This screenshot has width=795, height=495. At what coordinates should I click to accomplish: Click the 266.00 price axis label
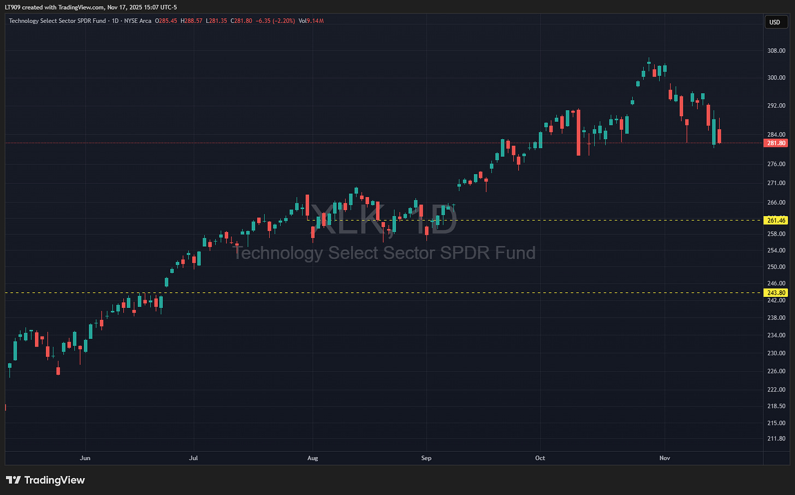pos(776,202)
